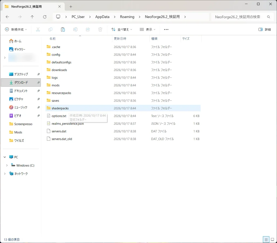Select the shaderpacks folder
Screen dimensions: 277x243
click(x=123, y=108)
